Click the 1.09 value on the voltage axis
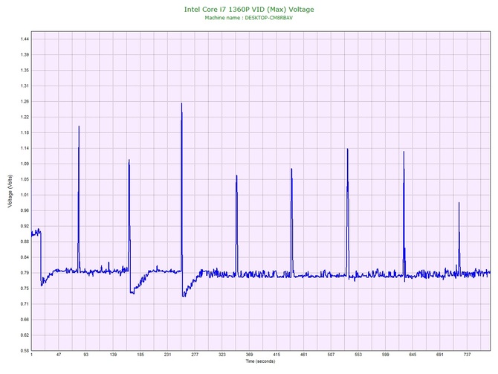The image size is (498, 374). point(25,164)
